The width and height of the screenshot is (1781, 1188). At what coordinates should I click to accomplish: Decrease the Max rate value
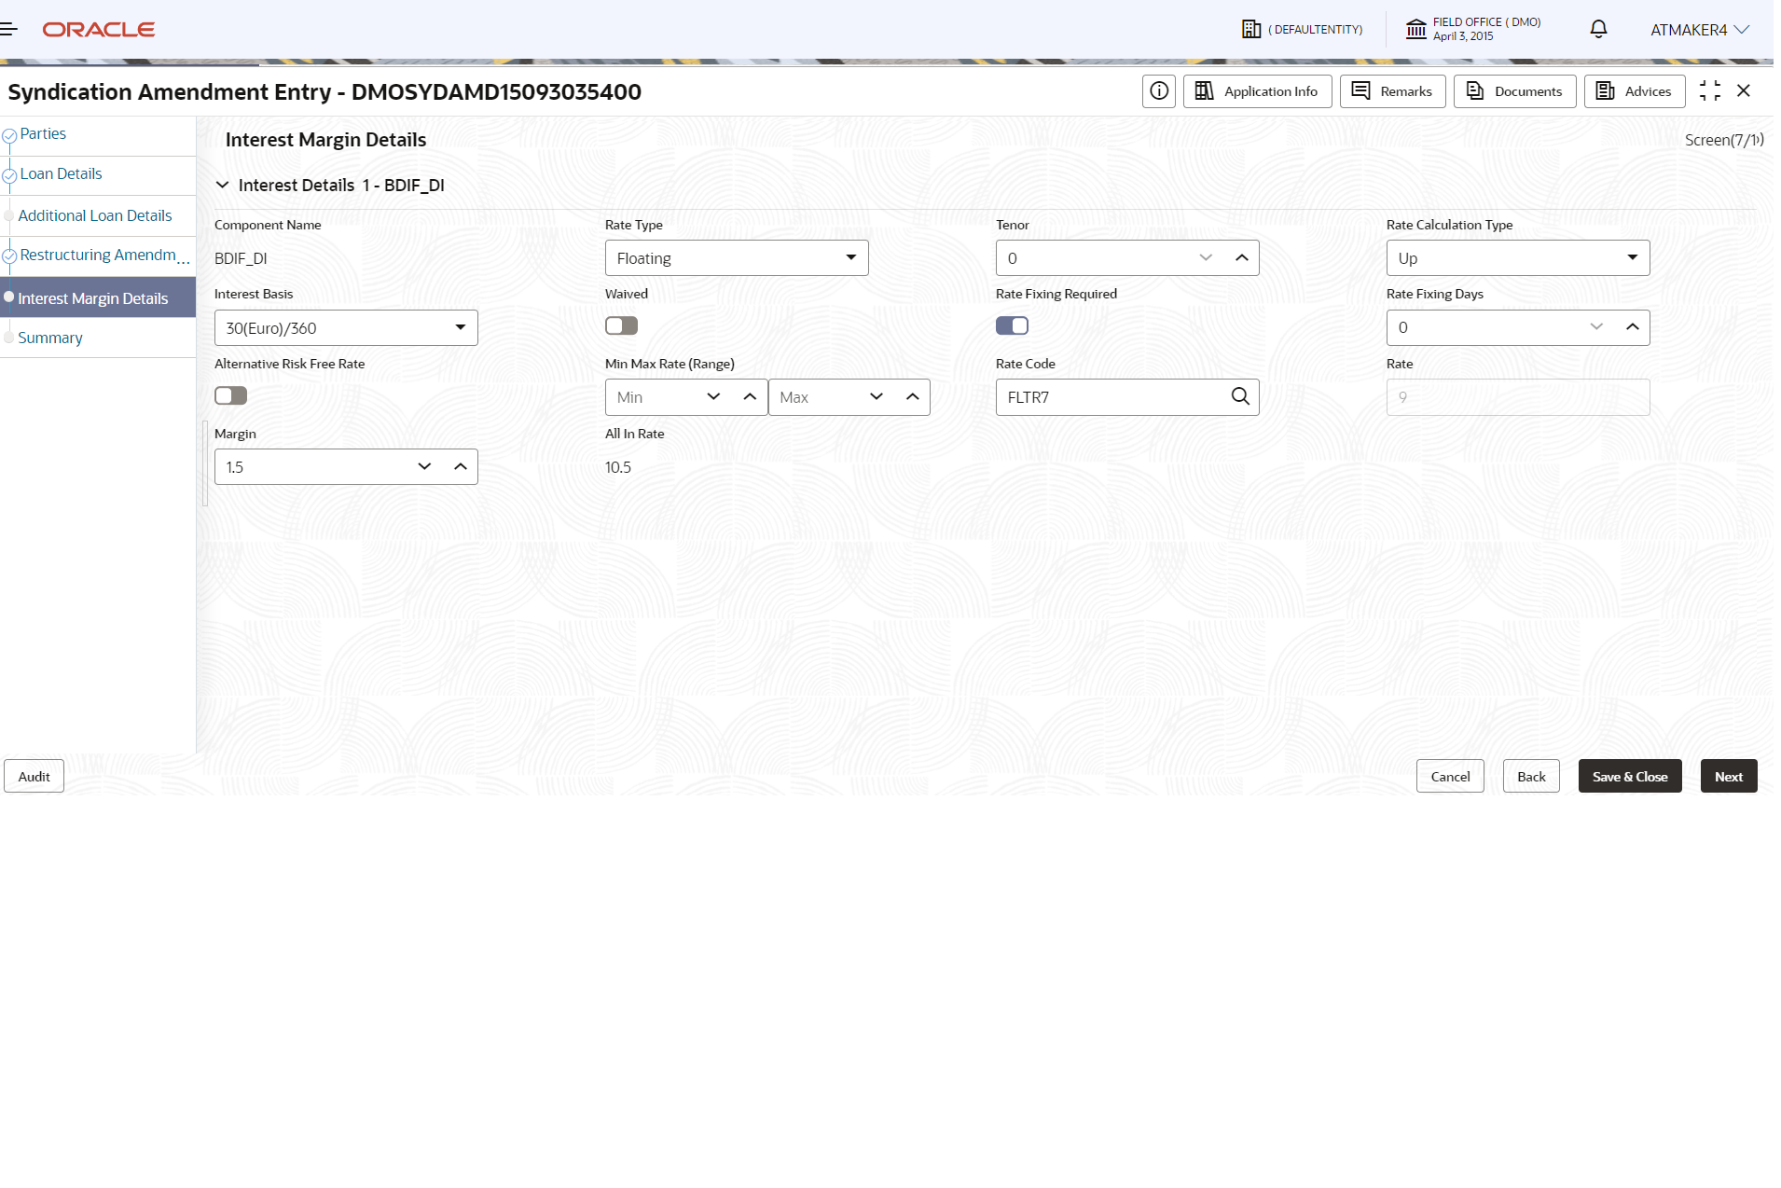[x=877, y=397]
